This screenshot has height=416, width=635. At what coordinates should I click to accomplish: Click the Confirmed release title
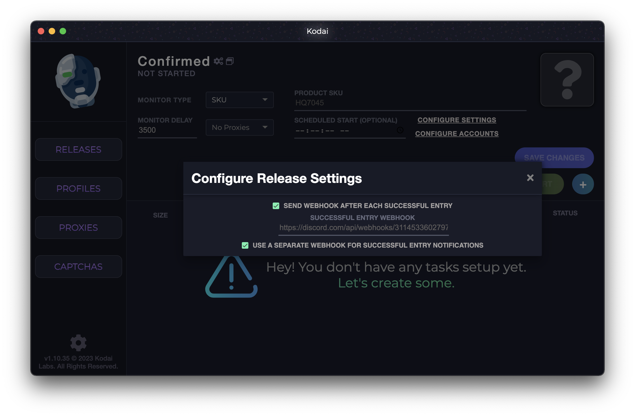point(174,61)
